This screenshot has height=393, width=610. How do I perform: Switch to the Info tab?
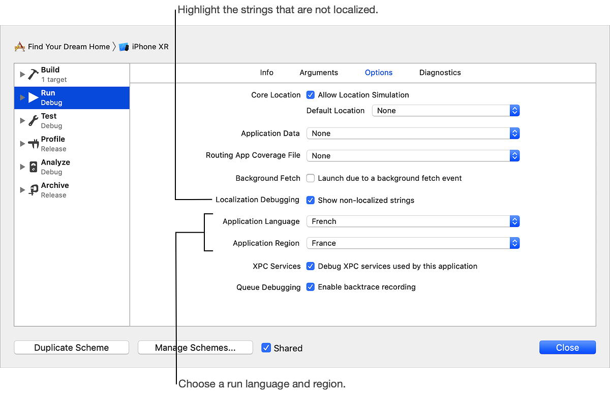[x=267, y=73]
